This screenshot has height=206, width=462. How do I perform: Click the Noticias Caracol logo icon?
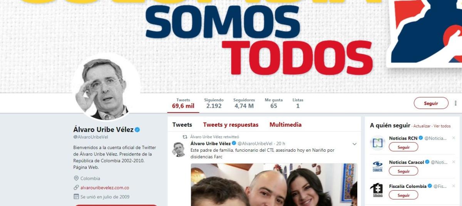point(378,167)
